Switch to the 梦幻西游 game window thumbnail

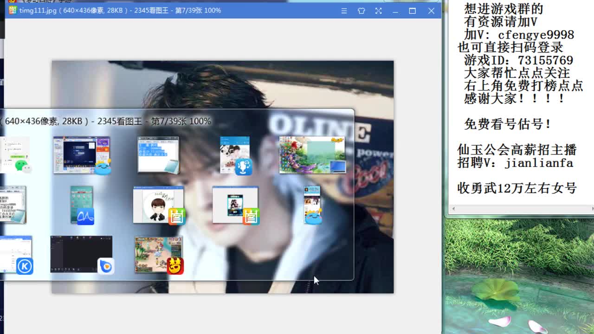click(159, 255)
